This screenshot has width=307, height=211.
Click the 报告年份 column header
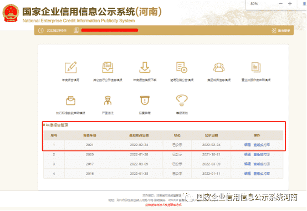tap(90, 135)
